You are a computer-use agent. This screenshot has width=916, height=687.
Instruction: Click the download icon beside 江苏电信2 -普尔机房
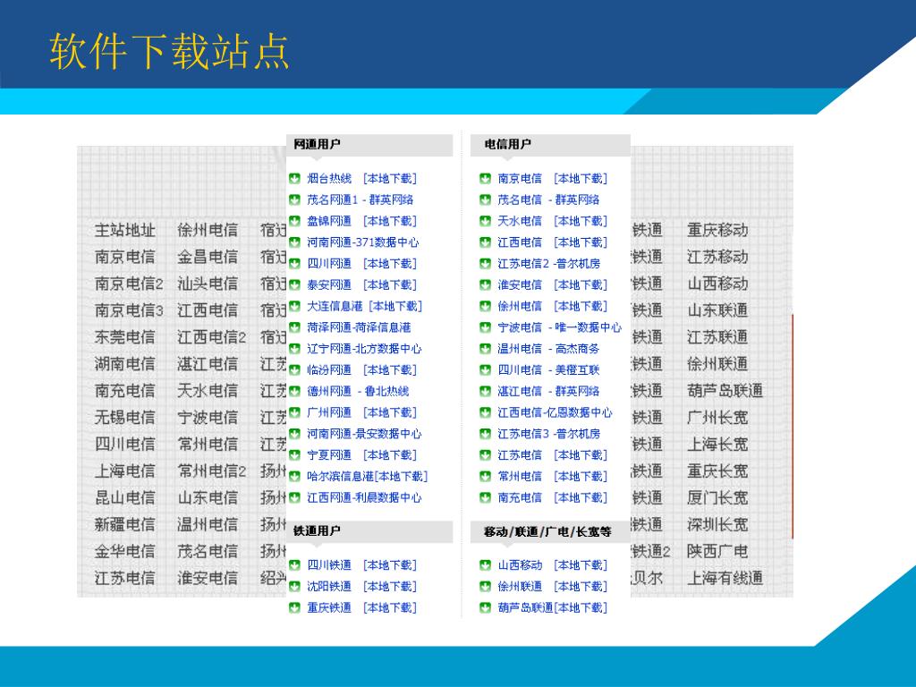click(486, 264)
